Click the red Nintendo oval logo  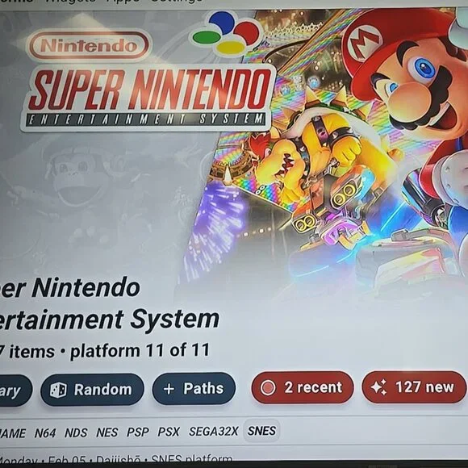coord(89,45)
